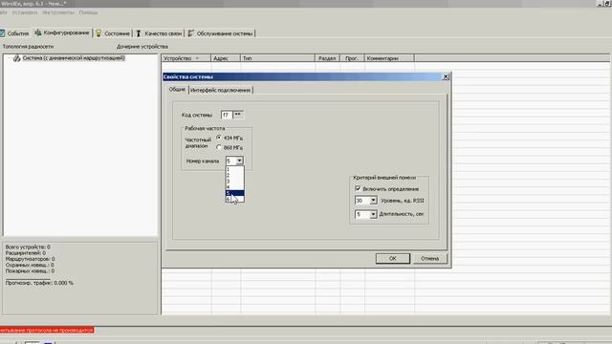Click the Адрес column header
This screenshot has height=344, width=612.
[226, 58]
